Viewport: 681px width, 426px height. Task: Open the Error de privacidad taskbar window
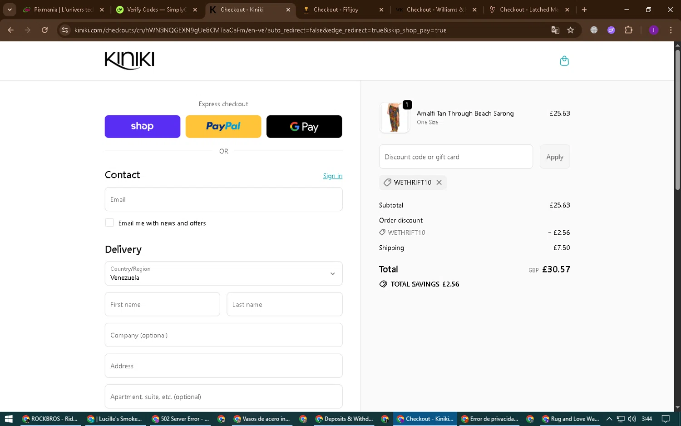pos(489,419)
